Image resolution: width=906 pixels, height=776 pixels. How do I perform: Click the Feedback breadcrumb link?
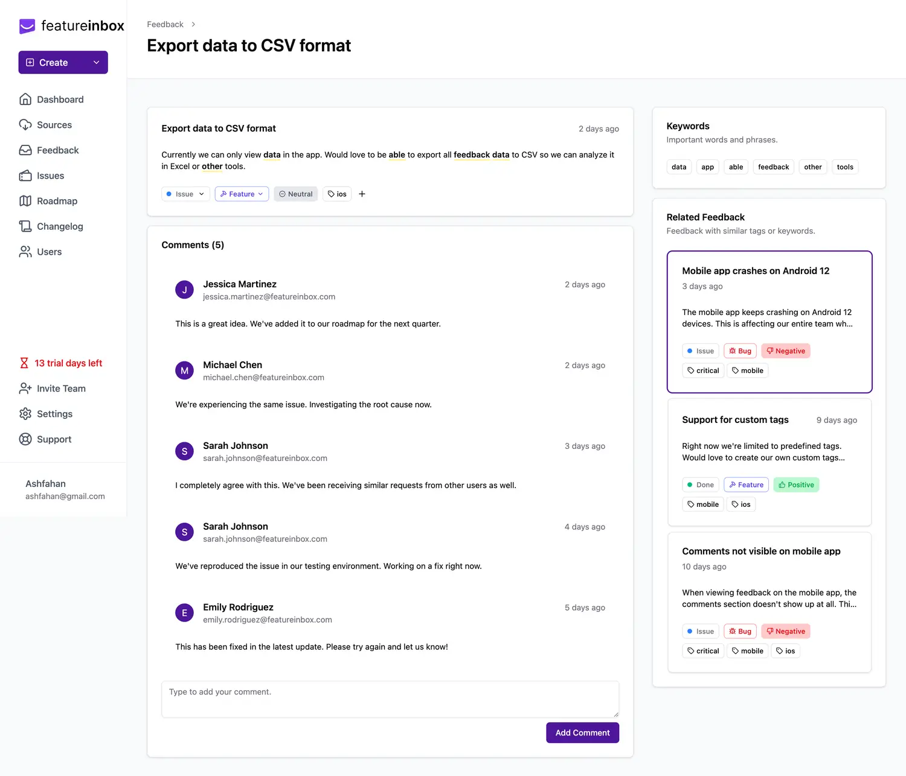click(x=165, y=24)
